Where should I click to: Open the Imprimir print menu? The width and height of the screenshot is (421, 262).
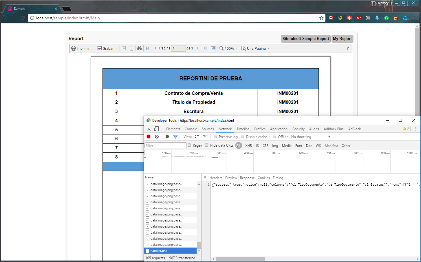[82, 48]
